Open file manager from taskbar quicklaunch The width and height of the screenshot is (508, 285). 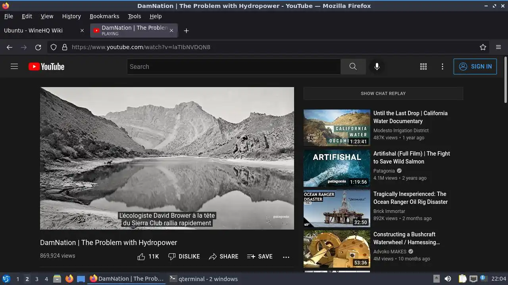click(x=57, y=279)
